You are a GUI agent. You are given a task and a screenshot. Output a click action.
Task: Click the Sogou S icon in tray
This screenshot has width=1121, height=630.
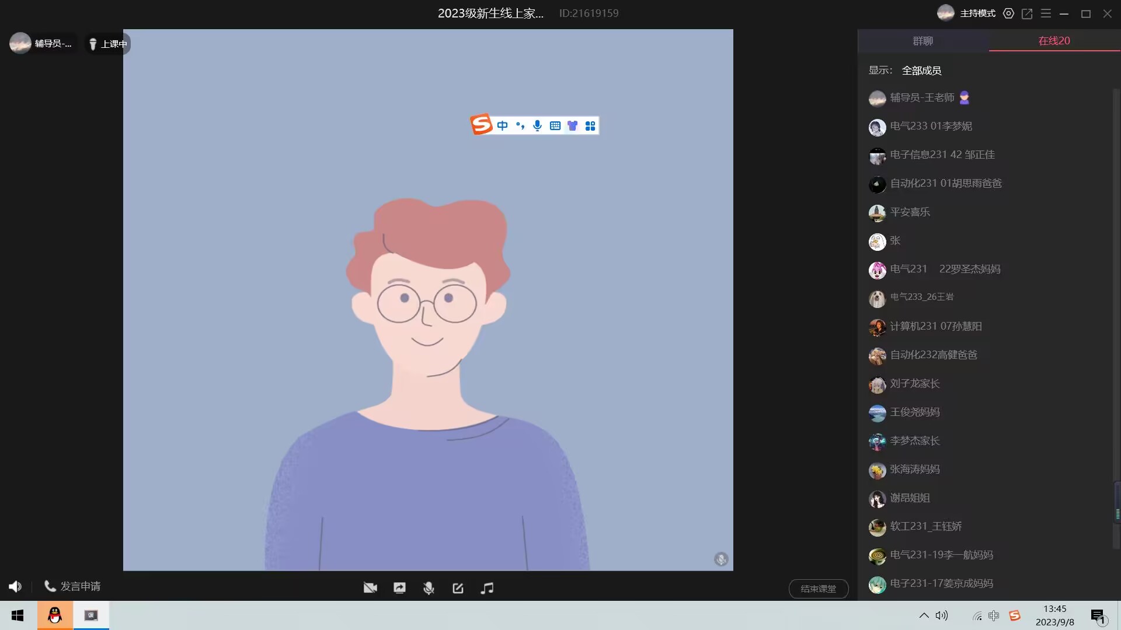coord(1015,615)
